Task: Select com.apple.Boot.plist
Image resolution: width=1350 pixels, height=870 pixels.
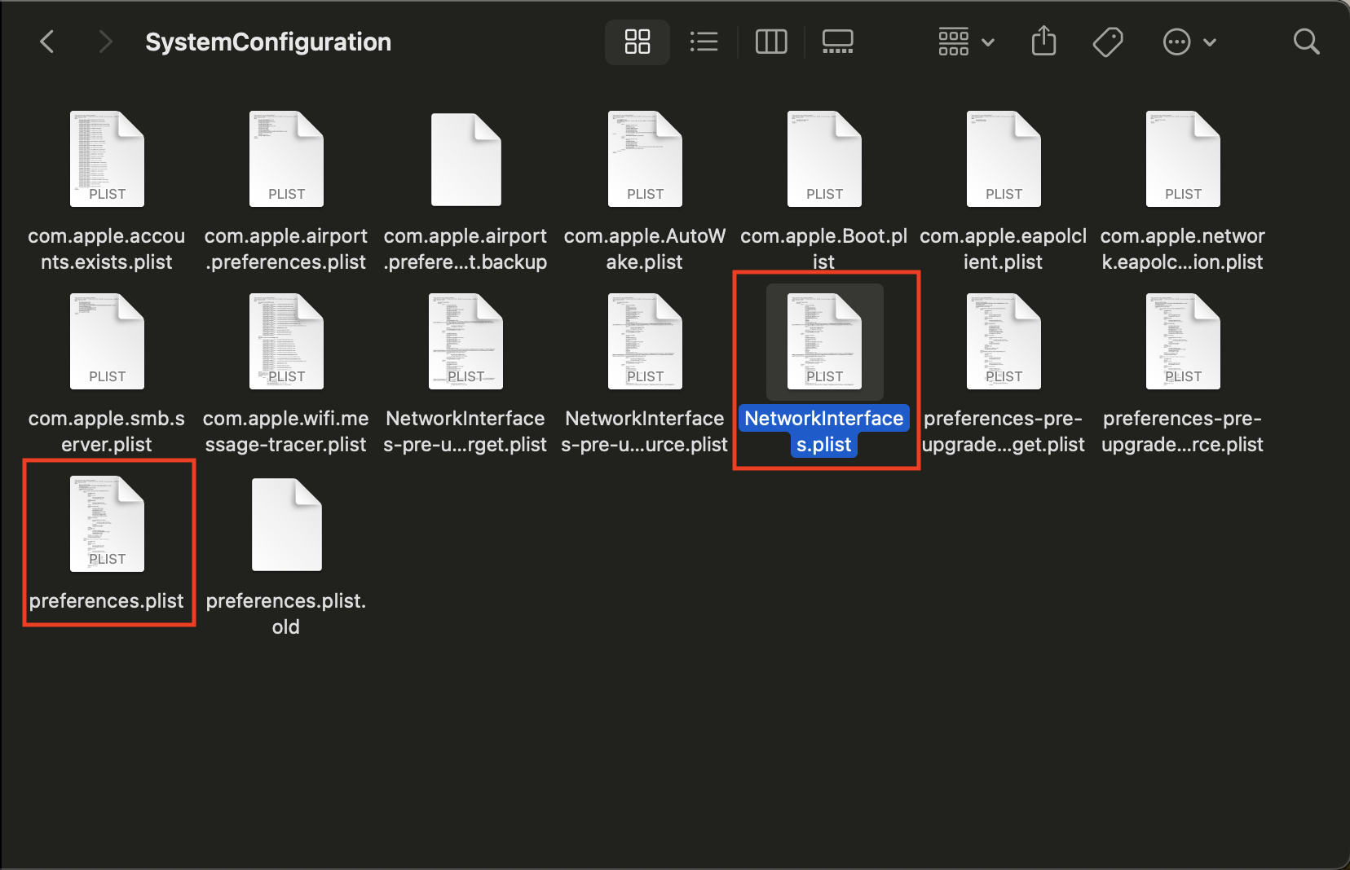Action: (x=824, y=159)
